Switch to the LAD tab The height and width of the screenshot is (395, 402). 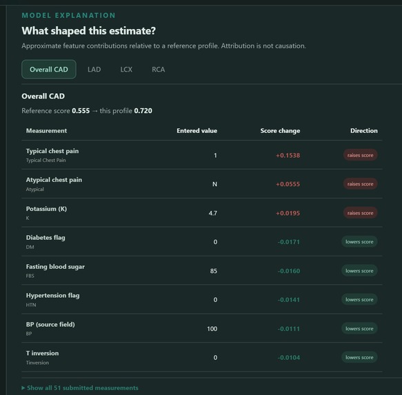tap(94, 70)
